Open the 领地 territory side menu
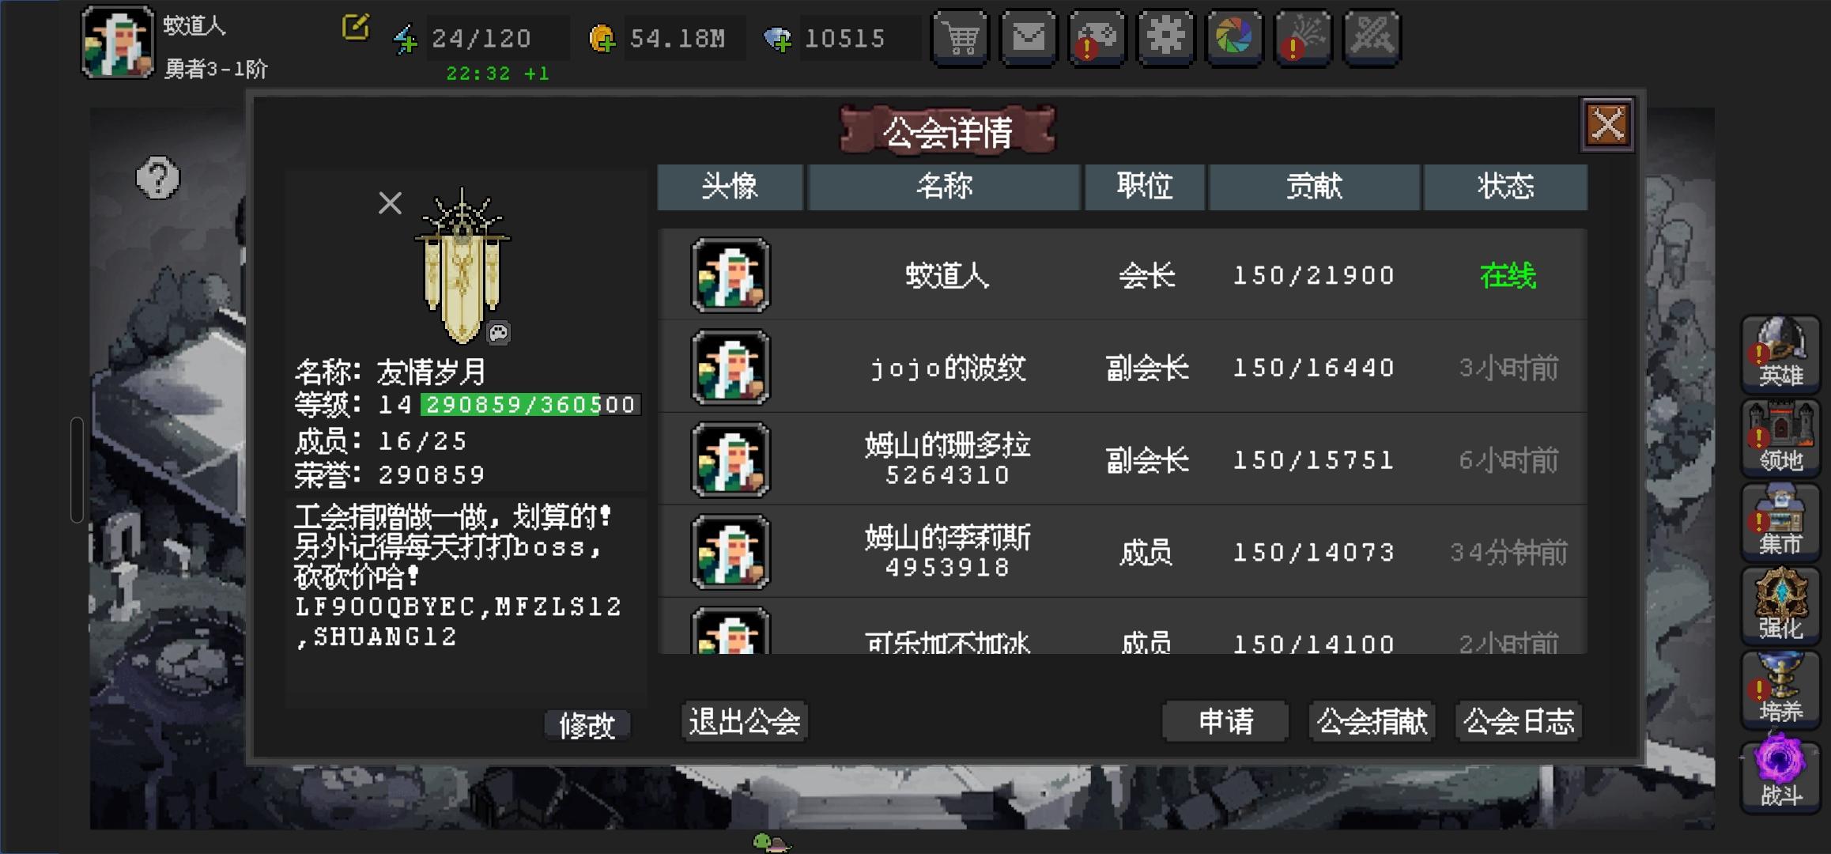 tap(1780, 437)
